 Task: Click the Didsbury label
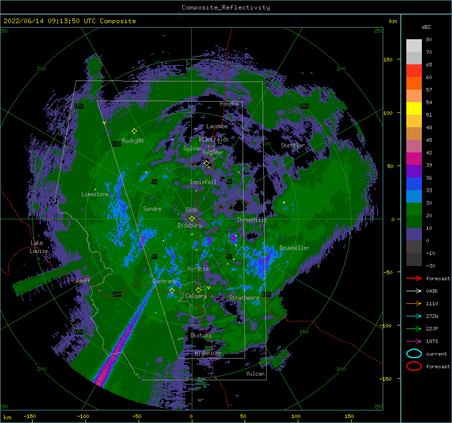pos(189,225)
